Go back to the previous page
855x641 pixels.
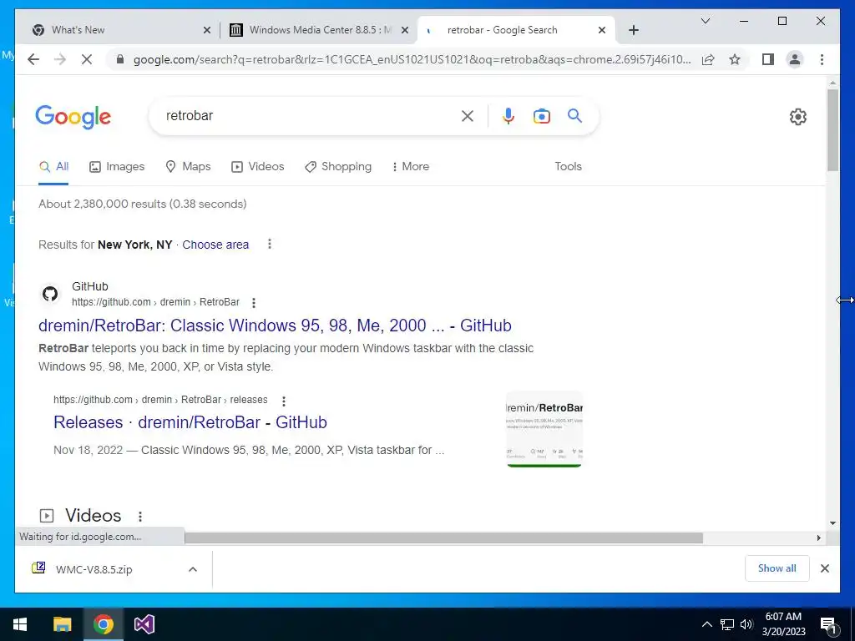click(33, 59)
